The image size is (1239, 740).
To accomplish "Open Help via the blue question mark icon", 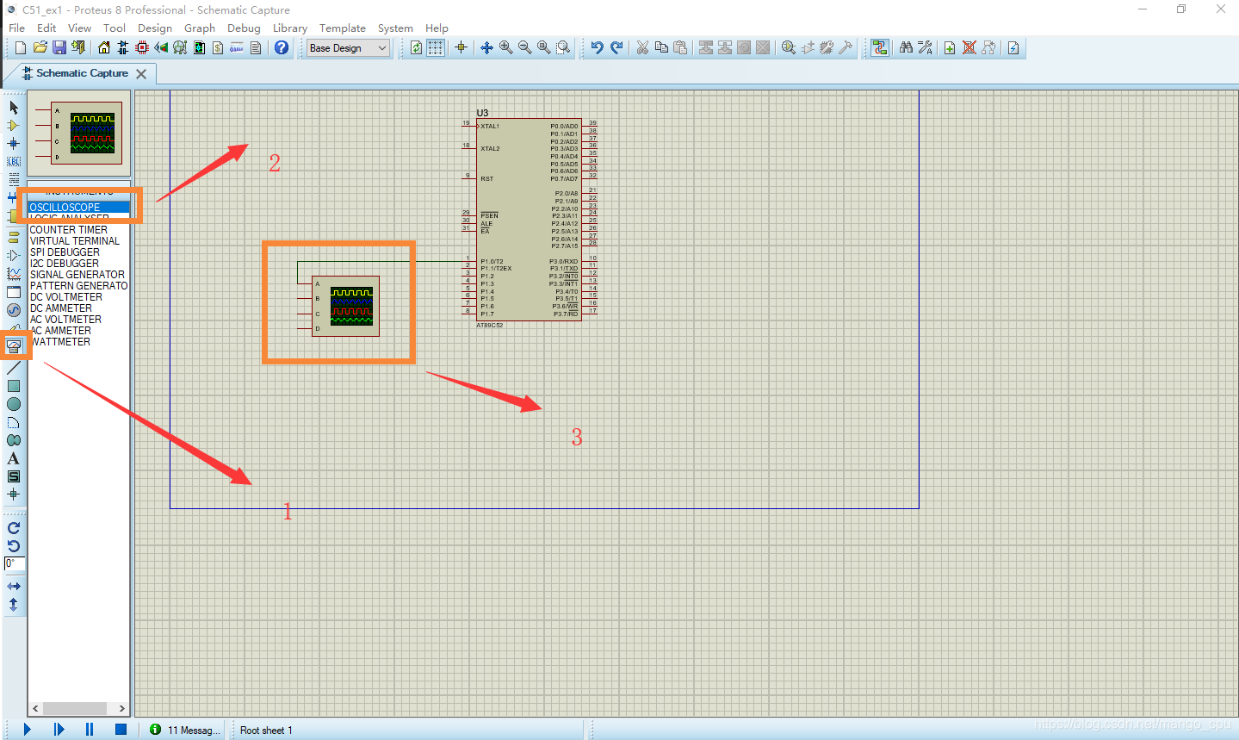I will (x=282, y=47).
